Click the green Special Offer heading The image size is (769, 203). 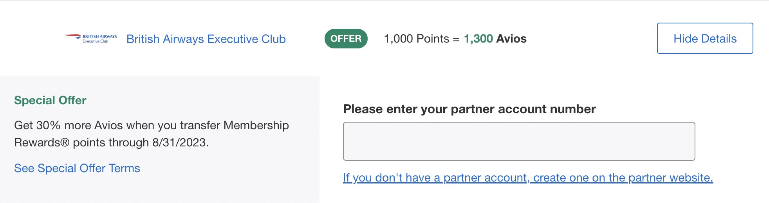pyautogui.click(x=50, y=100)
